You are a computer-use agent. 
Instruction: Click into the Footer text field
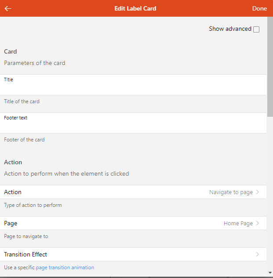point(133,123)
